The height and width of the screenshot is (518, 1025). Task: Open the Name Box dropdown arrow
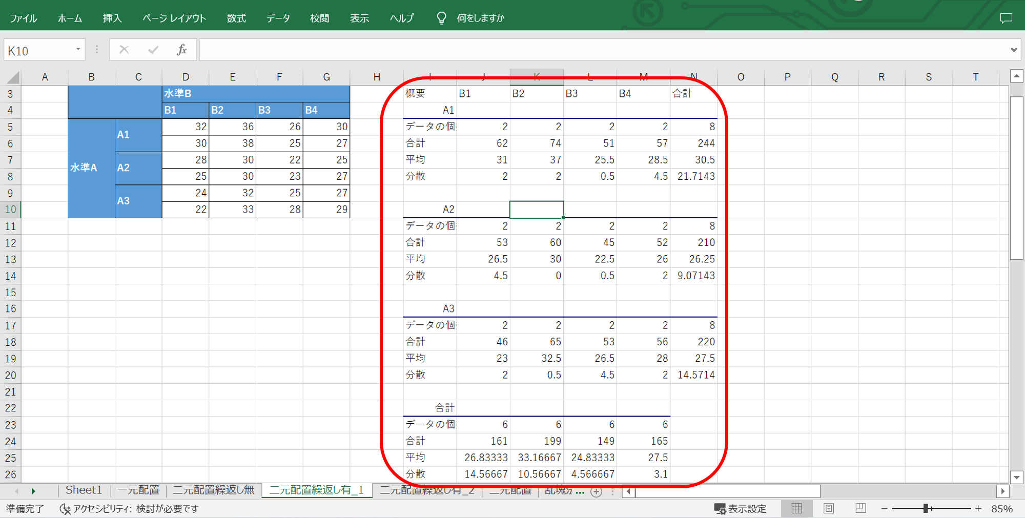pyautogui.click(x=78, y=50)
